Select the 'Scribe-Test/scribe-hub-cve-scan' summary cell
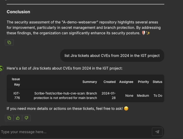The height and width of the screenshot is (139, 183). coord(65,96)
